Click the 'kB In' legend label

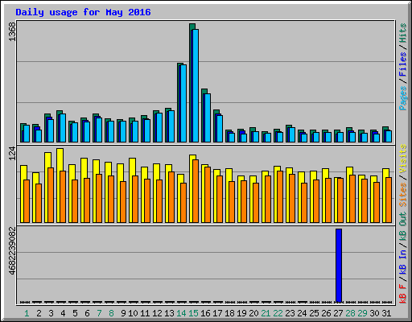pyautogui.click(x=402, y=262)
